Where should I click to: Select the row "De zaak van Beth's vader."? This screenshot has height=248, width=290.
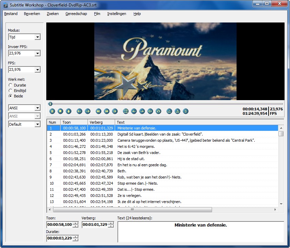(163, 153)
